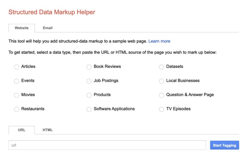
Task: Click the Start Tagging button
Action: pyautogui.click(x=224, y=145)
